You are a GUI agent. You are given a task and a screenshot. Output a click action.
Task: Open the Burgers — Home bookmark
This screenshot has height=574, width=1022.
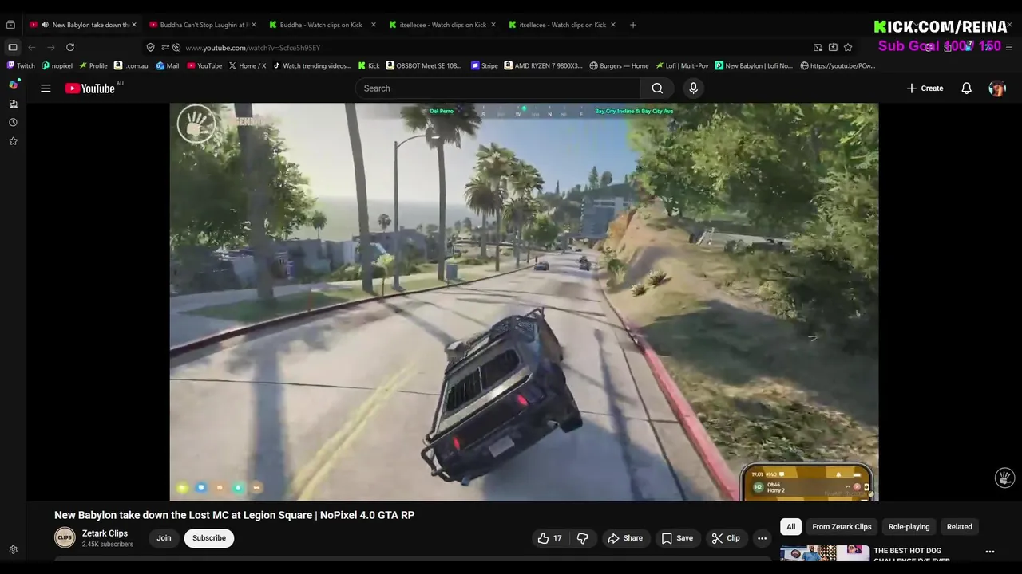(x=619, y=65)
